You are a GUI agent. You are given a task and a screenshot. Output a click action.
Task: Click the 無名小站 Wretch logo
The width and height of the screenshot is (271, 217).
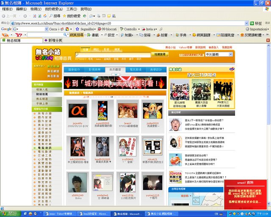pyautogui.click(x=48, y=54)
